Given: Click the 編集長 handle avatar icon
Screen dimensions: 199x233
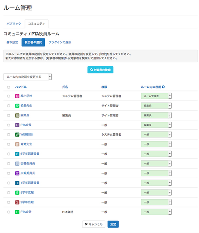Looking at the screenshot, I should [x=17, y=115].
